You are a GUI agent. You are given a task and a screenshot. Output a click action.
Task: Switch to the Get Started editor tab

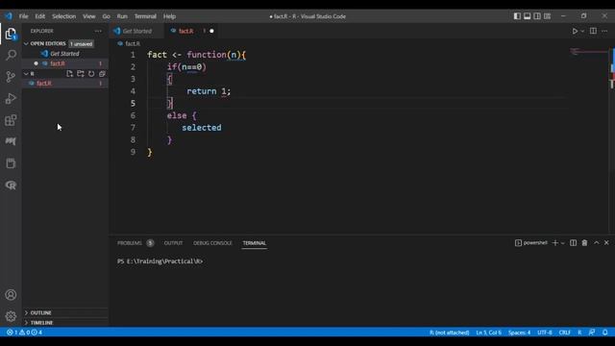click(136, 31)
